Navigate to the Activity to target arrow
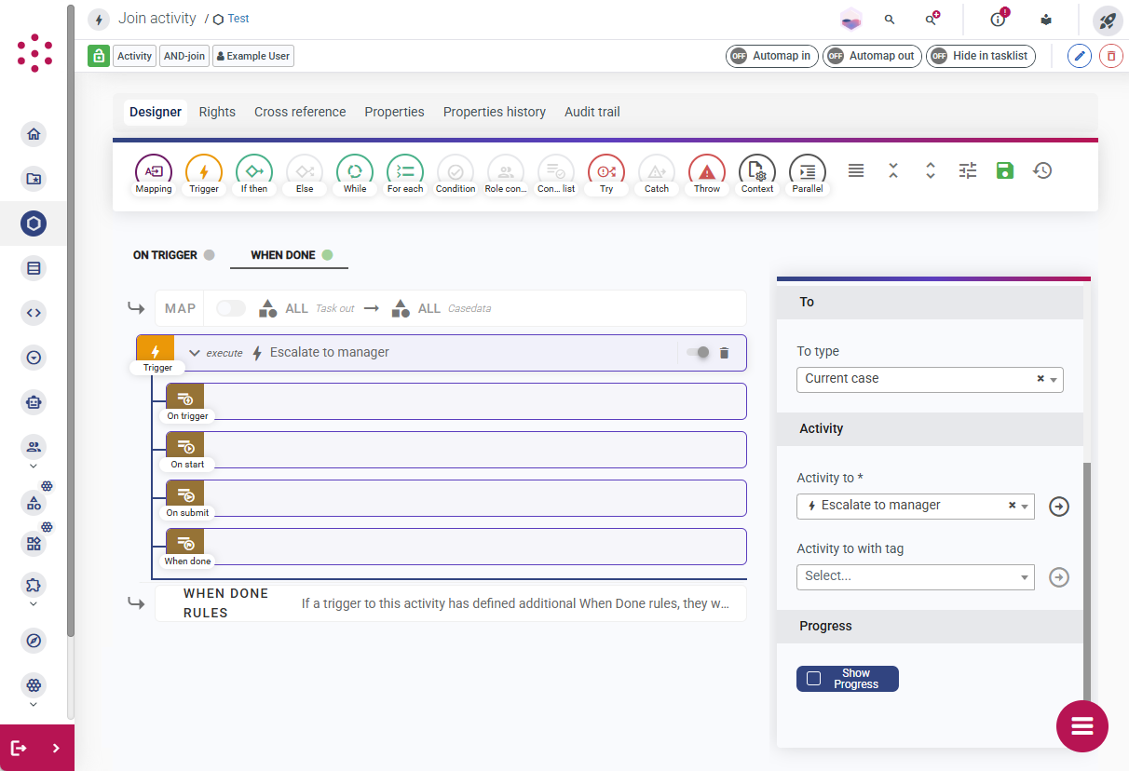 (1059, 507)
